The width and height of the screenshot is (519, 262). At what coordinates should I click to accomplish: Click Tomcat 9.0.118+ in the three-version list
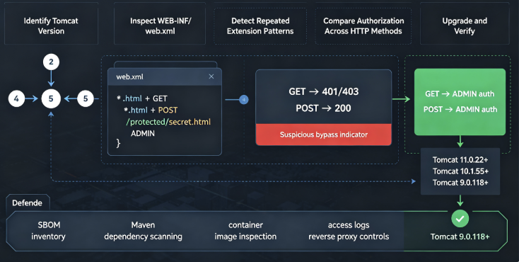point(460,183)
